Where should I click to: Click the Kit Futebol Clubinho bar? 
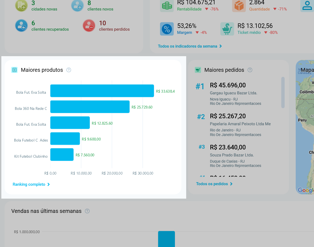tap(62, 155)
